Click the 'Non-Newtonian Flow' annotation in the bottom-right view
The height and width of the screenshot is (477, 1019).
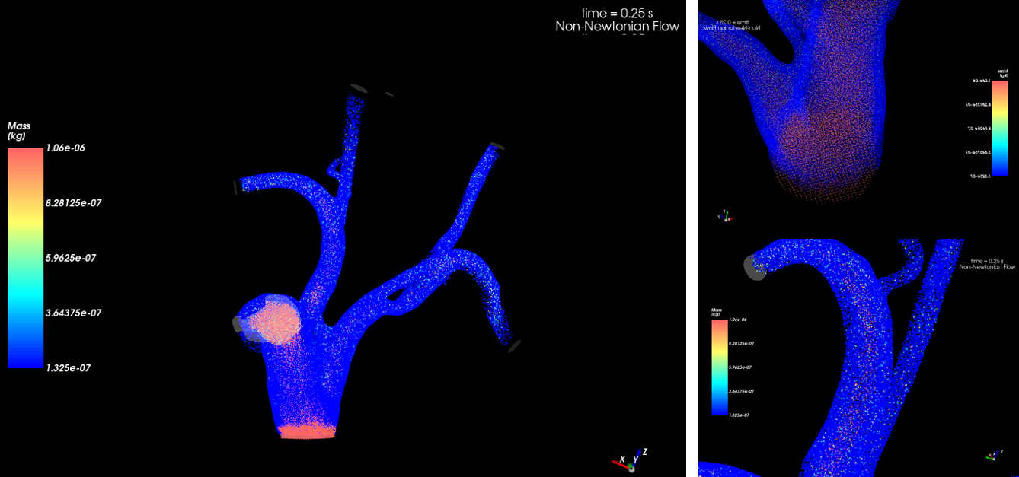pyautogui.click(x=987, y=267)
